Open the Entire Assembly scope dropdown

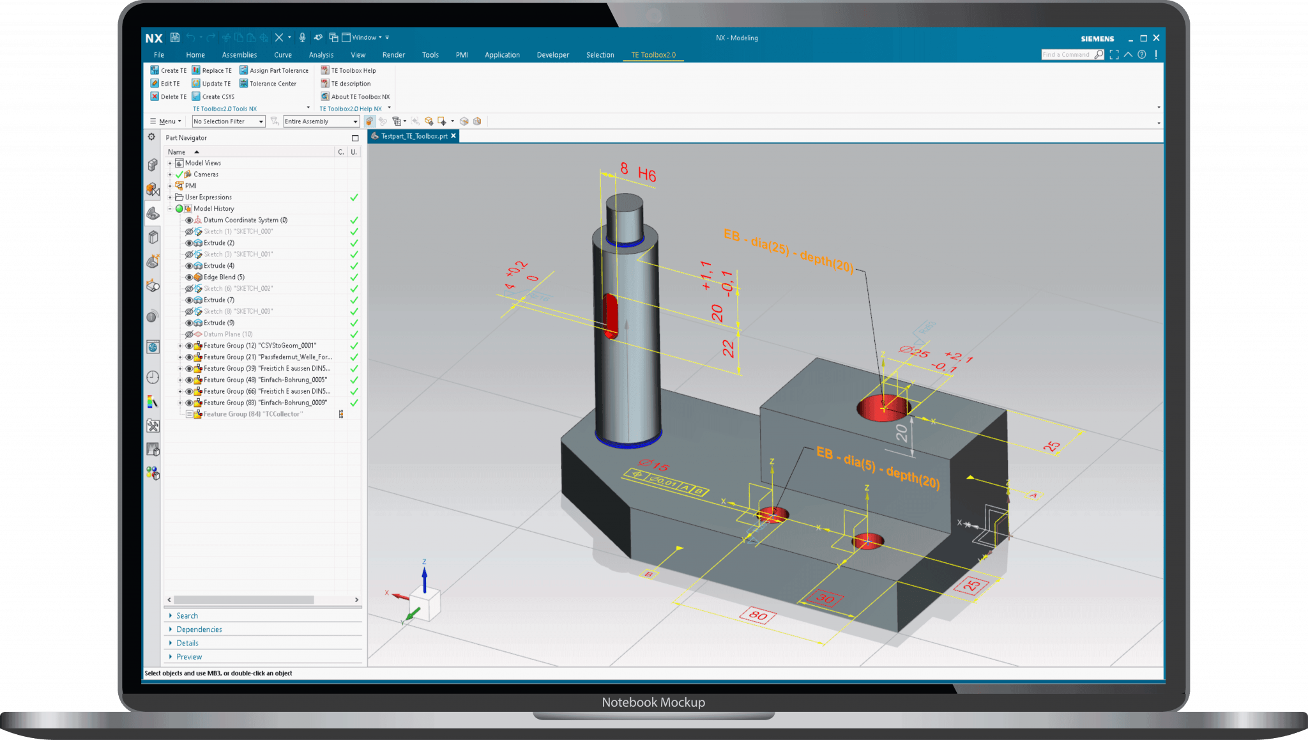point(320,121)
